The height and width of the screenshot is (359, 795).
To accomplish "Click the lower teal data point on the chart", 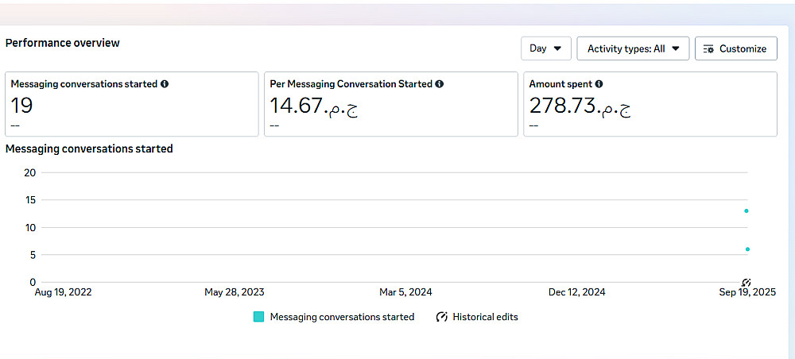I will (x=748, y=249).
